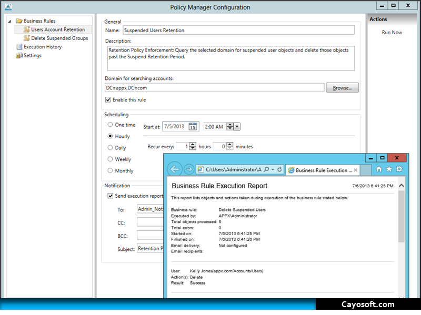Image resolution: width=421 pixels, height=315 pixels.
Task: Click the BCC recipient field
Action: click(150, 235)
